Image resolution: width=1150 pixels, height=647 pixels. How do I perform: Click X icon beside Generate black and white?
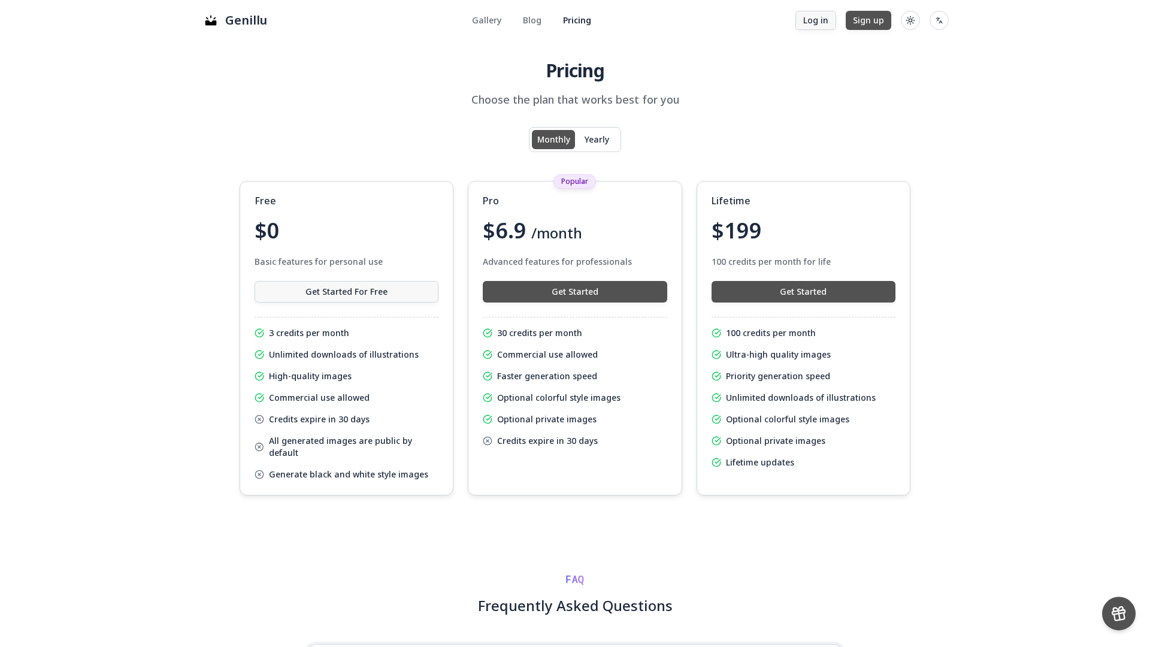[x=259, y=474]
